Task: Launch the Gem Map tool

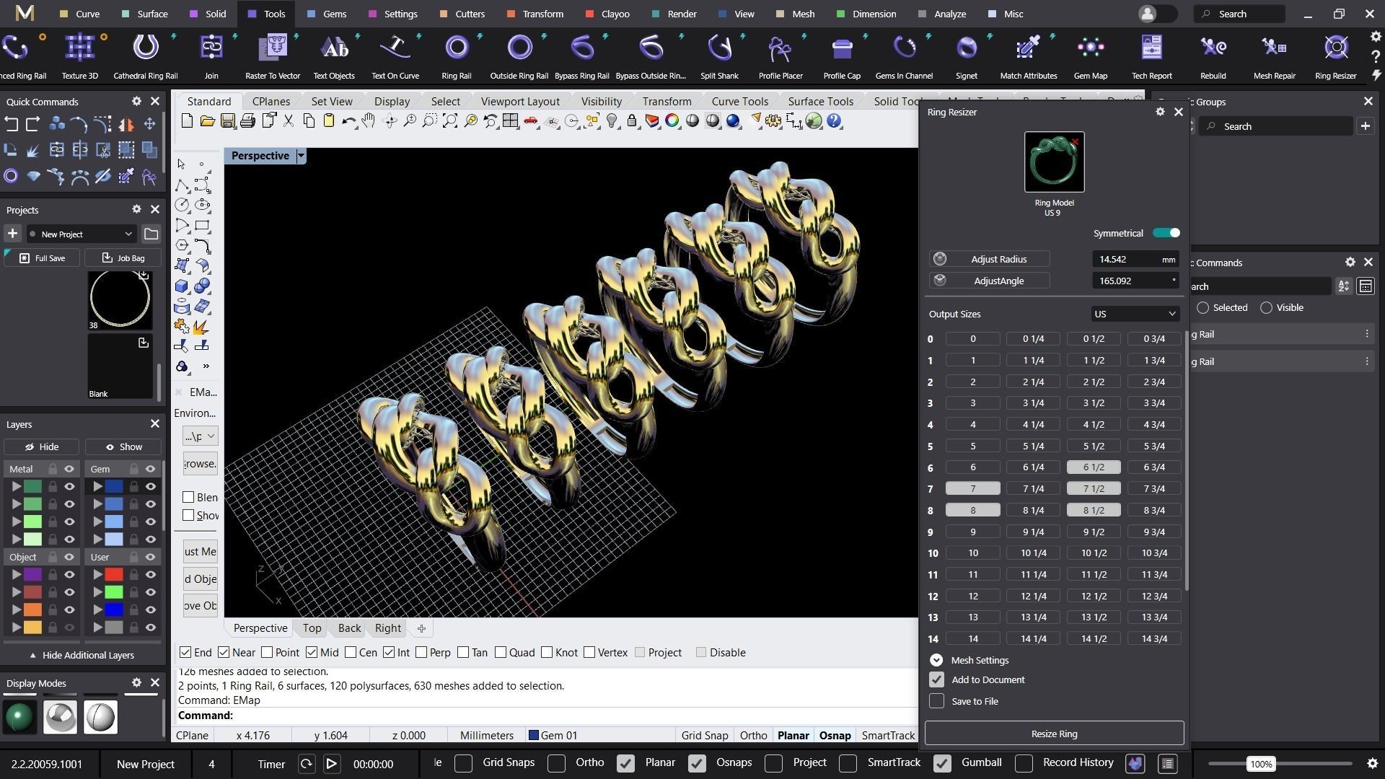Action: point(1090,57)
